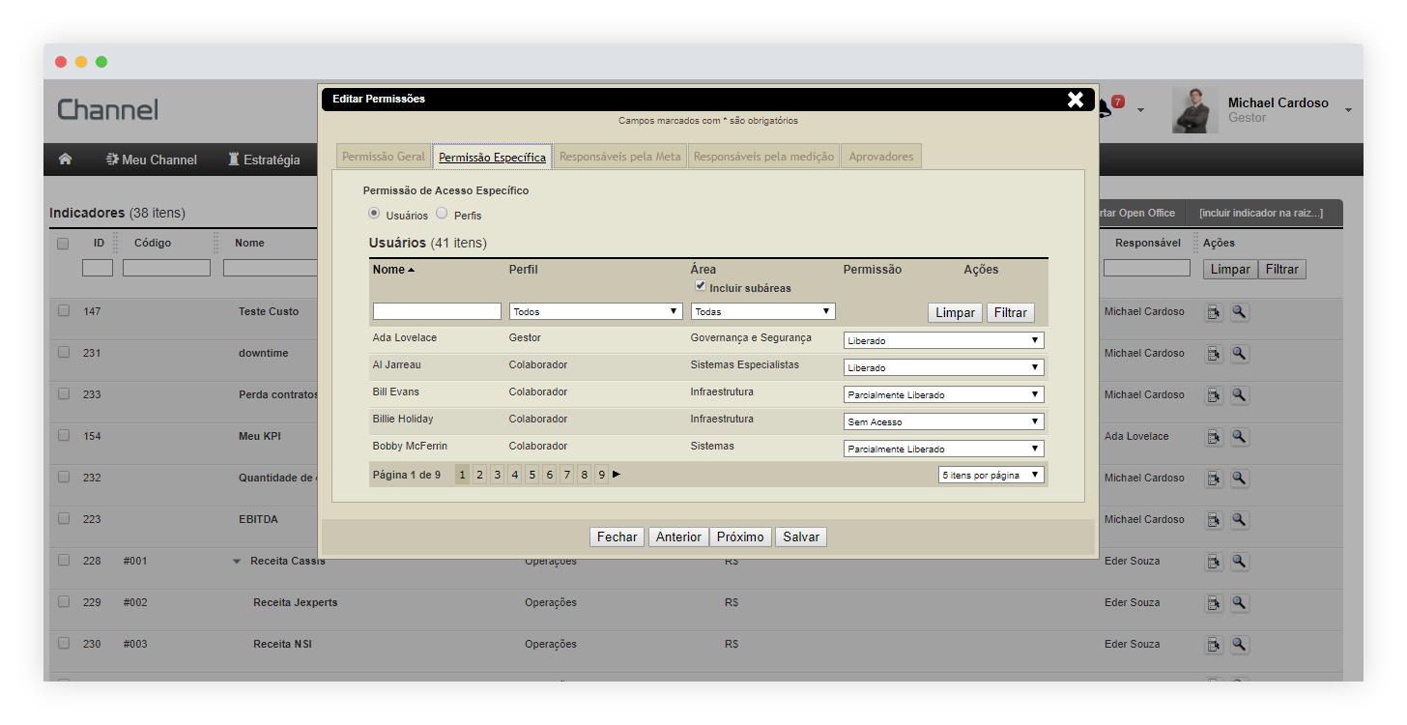Open the items per page dropdown
Image resolution: width=1407 pixels, height=725 pixels.
click(x=991, y=476)
